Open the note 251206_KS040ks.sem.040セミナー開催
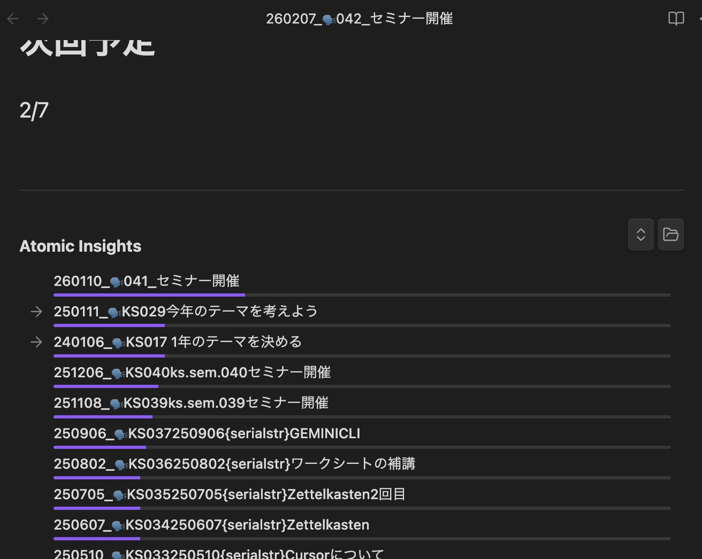 click(192, 372)
